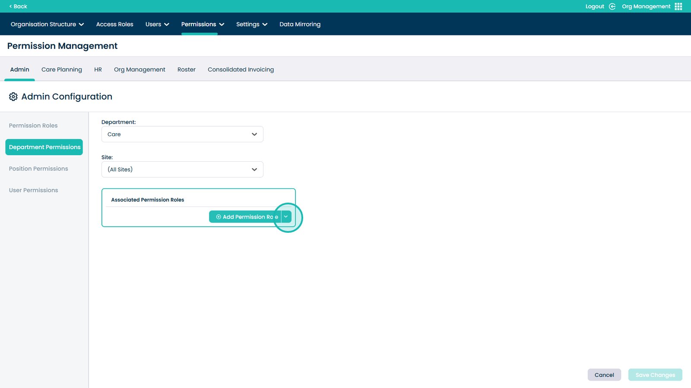The image size is (691, 388).
Task: Go Back using the top-left link
Action: click(18, 6)
